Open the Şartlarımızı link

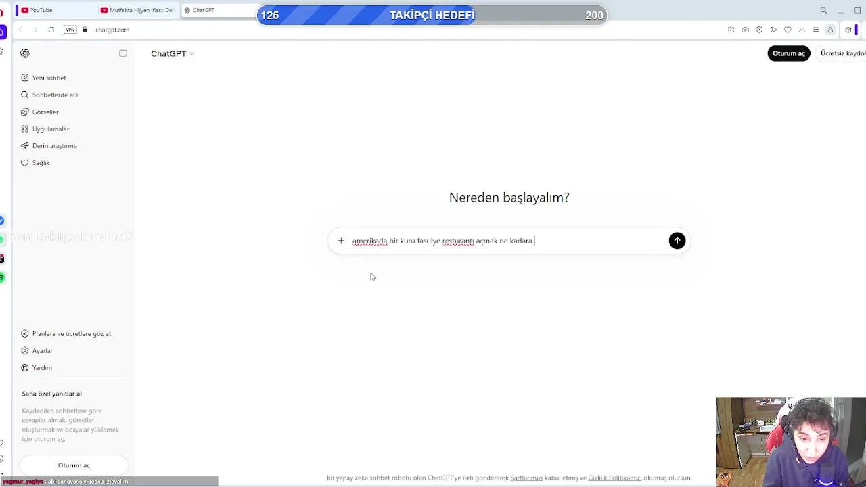pos(526,478)
